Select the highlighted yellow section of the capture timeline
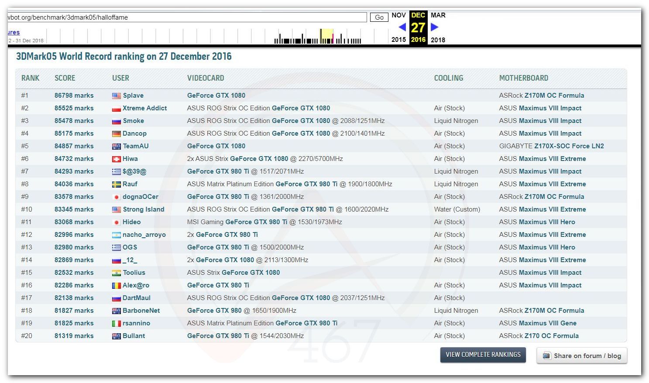 pos(326,36)
